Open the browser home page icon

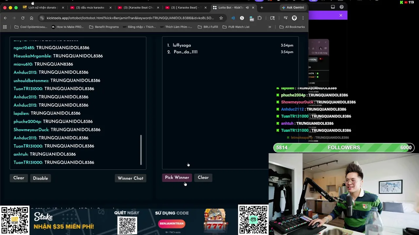31,18
